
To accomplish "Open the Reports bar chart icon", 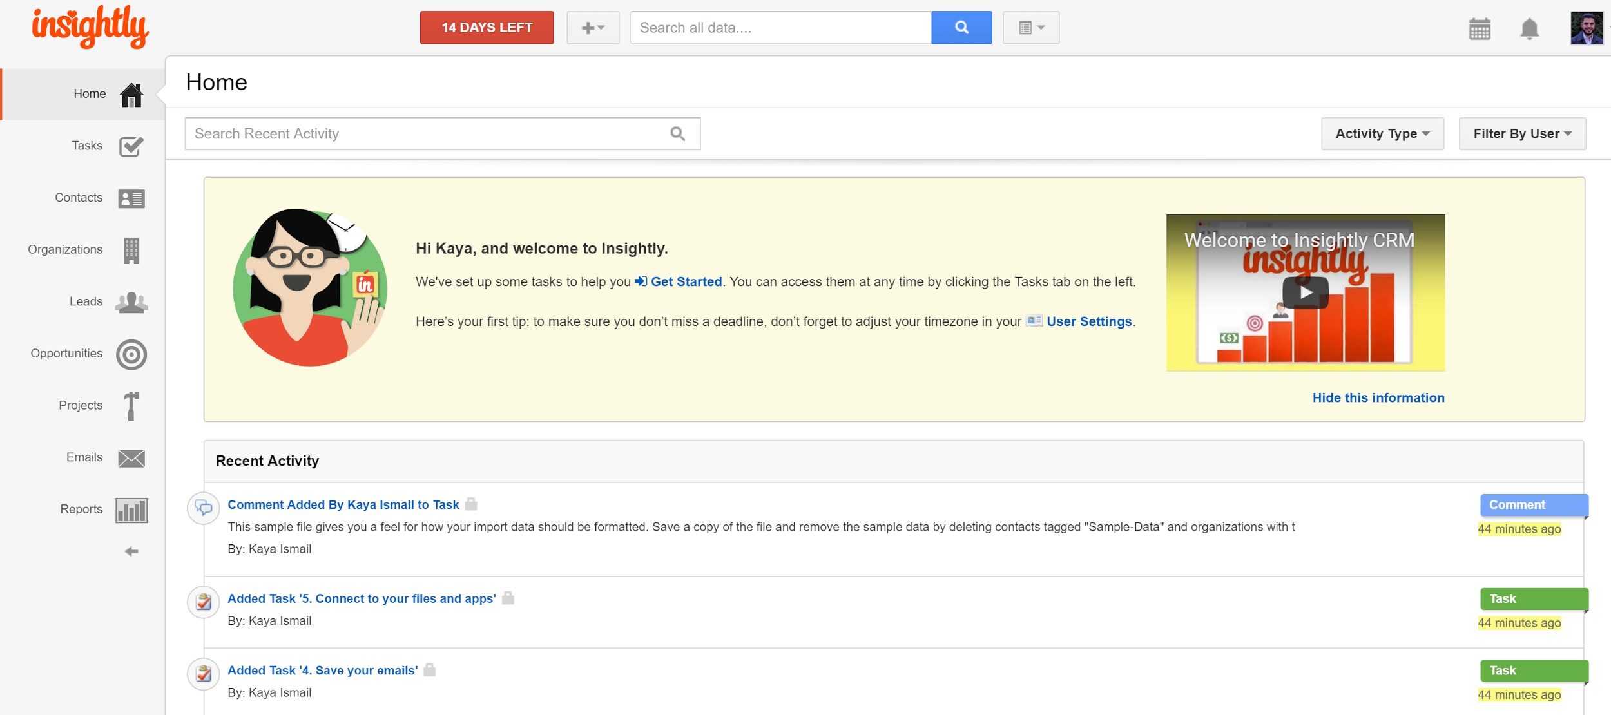I will (131, 510).
